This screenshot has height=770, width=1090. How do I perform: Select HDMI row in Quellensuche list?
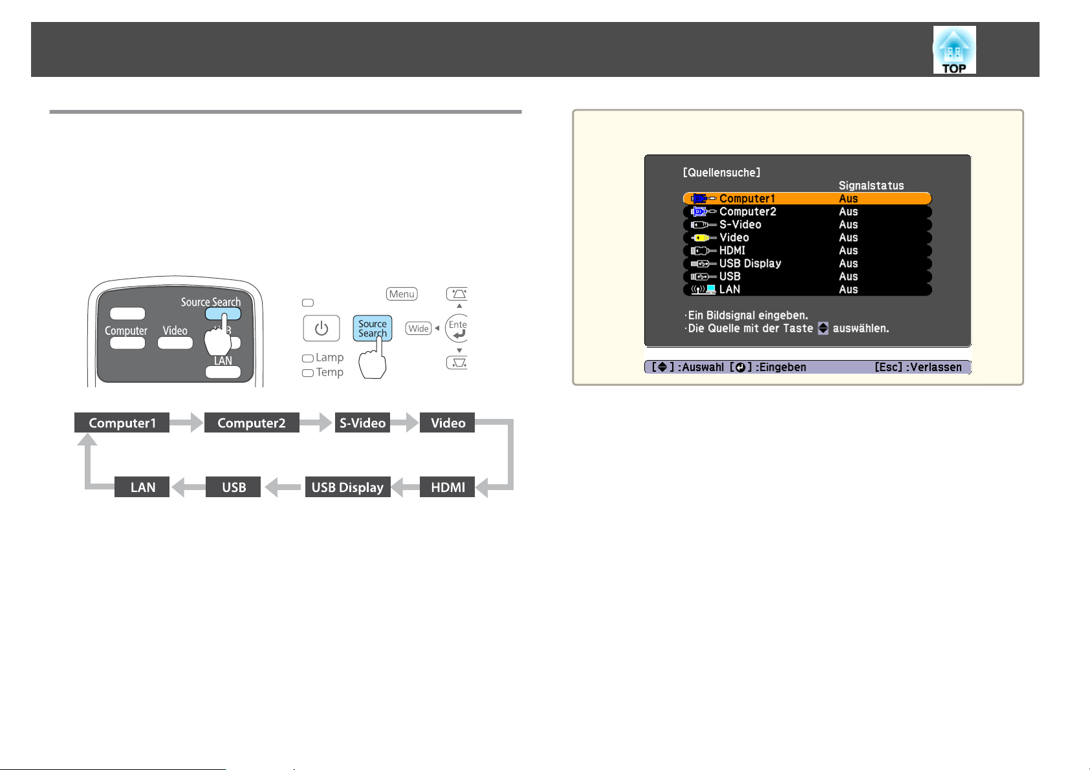(807, 250)
